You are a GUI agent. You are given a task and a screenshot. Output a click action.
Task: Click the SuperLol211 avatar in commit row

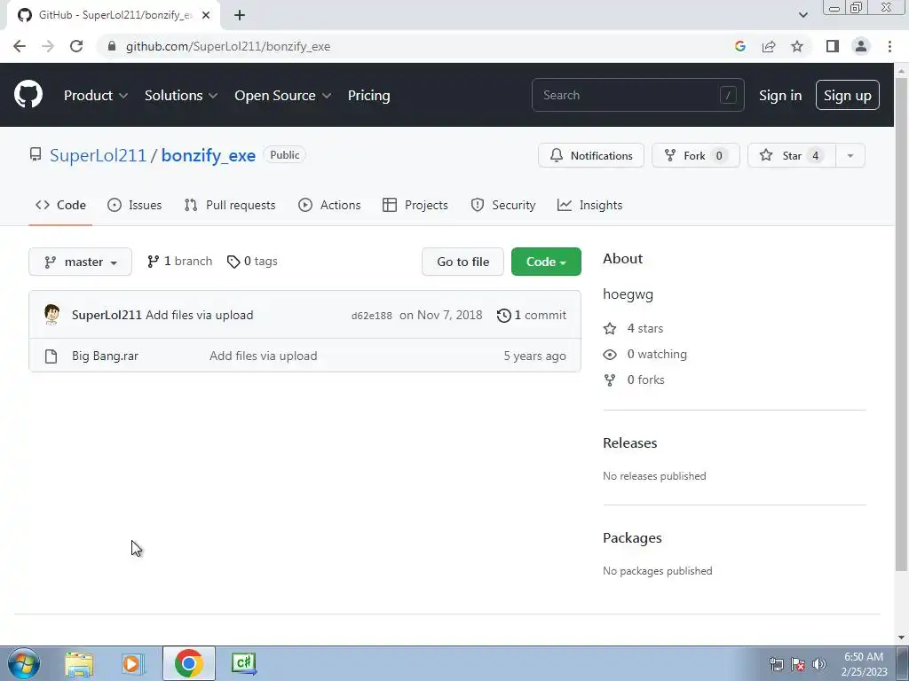coord(51,315)
